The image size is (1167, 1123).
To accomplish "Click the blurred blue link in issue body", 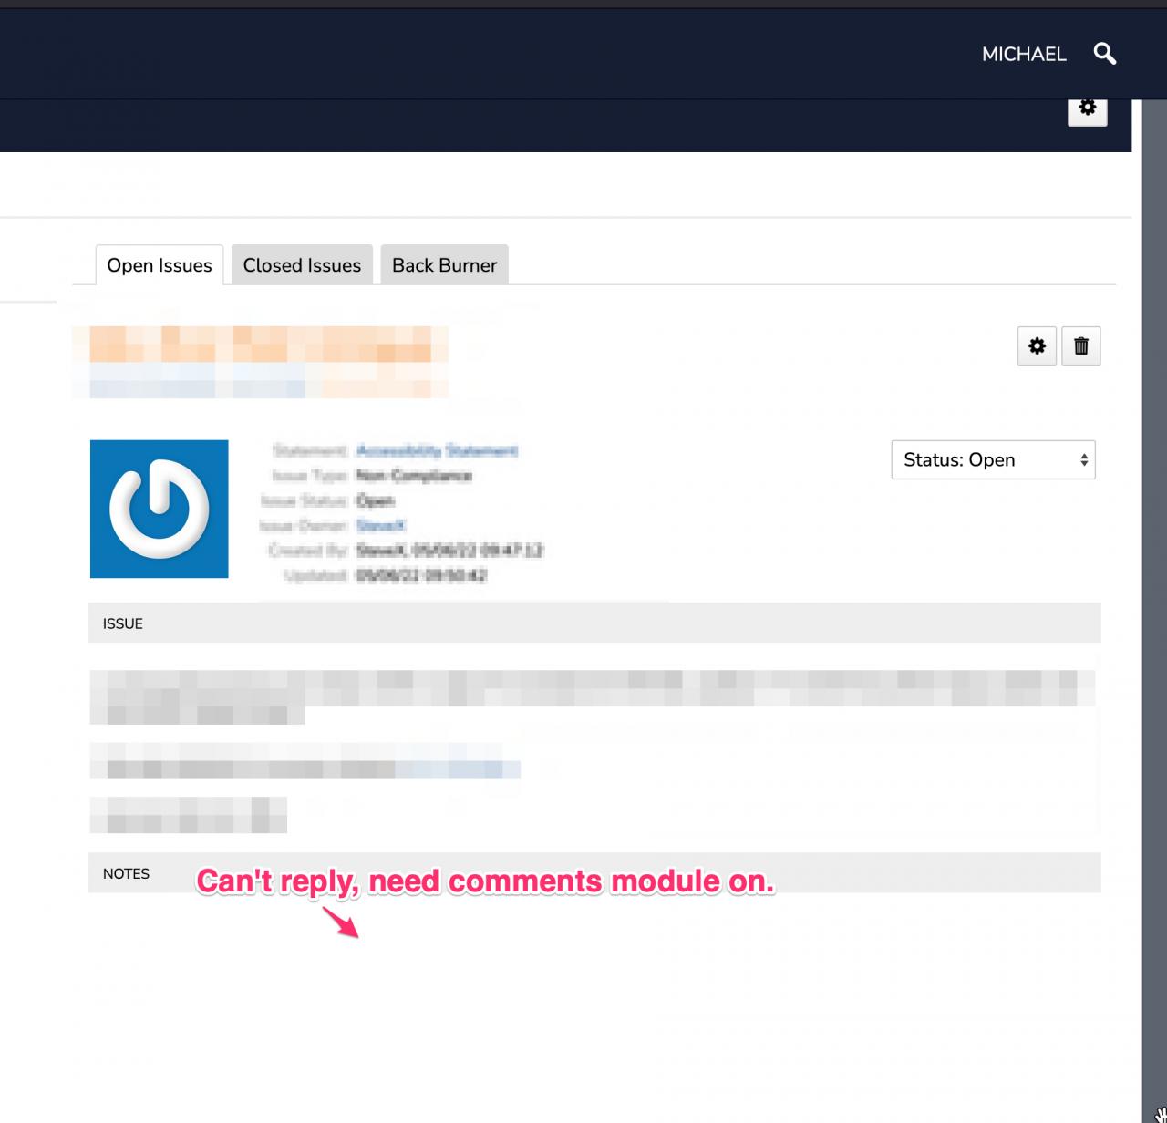I will 456,770.
